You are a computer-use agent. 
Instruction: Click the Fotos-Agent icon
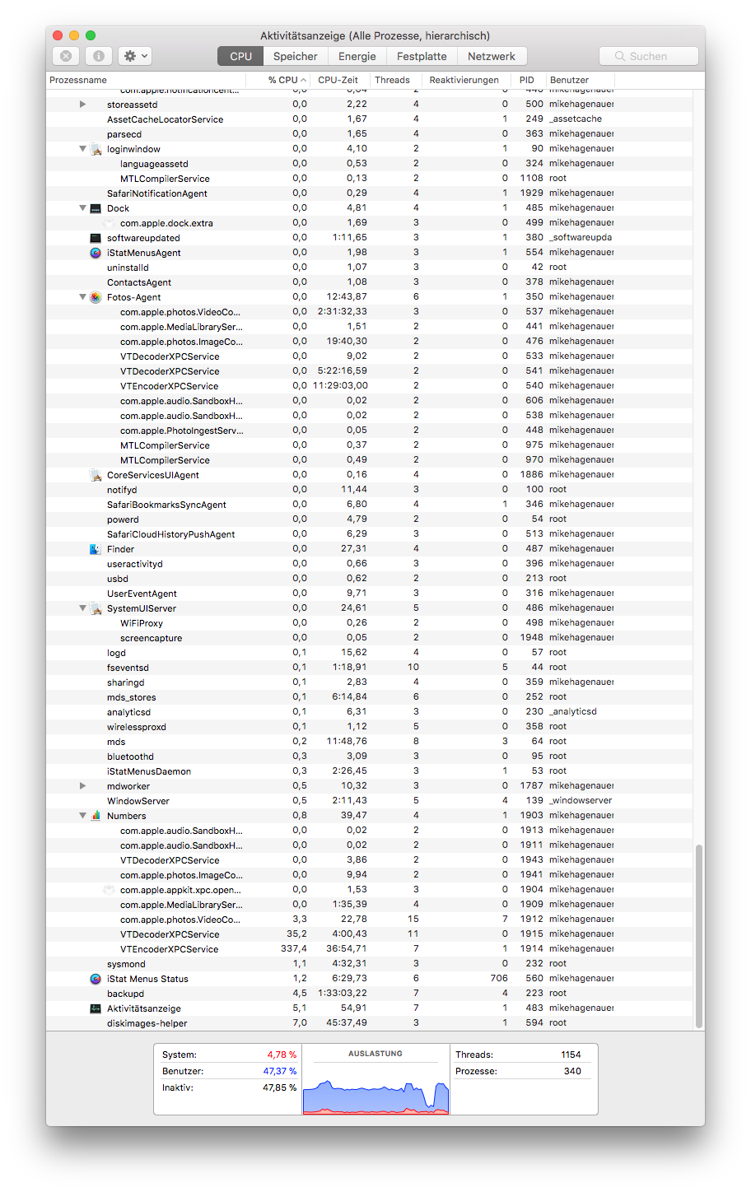click(x=96, y=297)
